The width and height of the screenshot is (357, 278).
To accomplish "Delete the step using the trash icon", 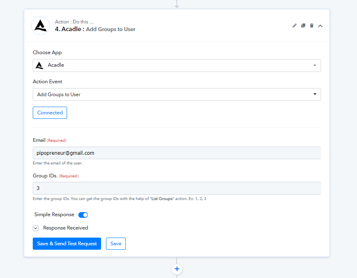I will [x=311, y=26].
